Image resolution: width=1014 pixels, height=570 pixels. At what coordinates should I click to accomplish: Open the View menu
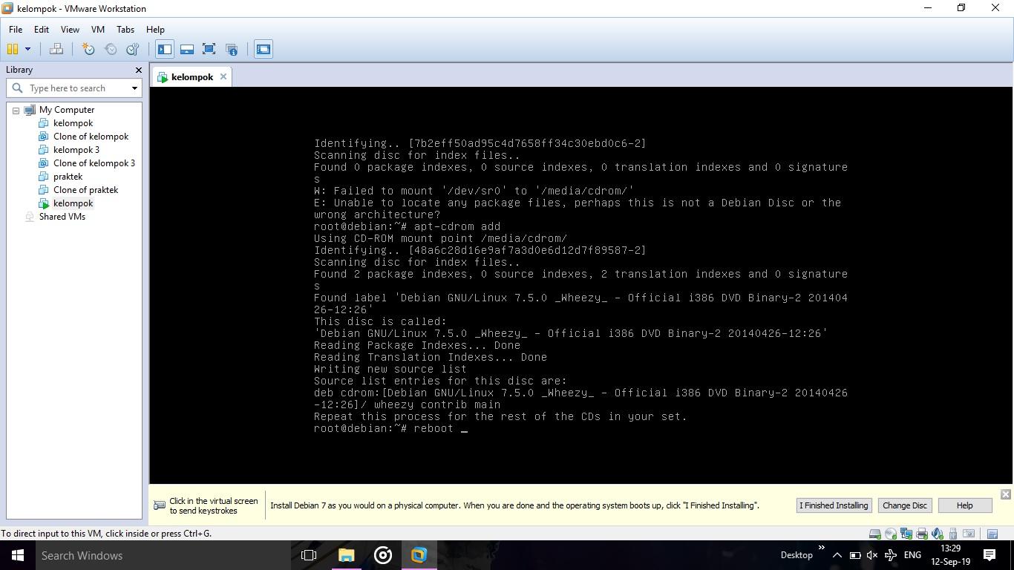[70, 30]
